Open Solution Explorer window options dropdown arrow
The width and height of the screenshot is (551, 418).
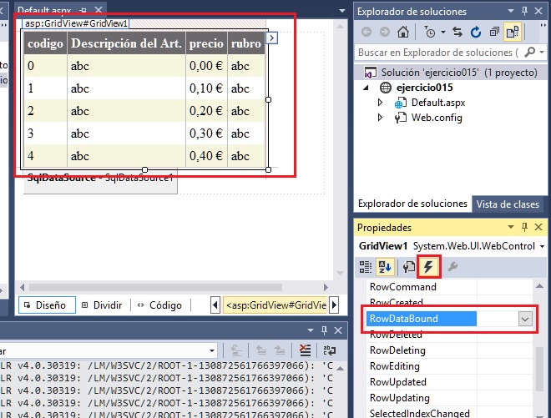click(x=511, y=11)
